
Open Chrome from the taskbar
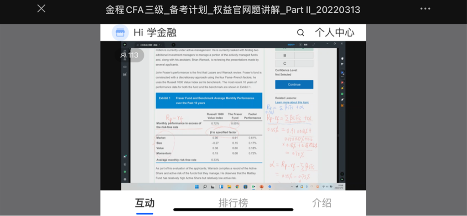tap(237, 187)
